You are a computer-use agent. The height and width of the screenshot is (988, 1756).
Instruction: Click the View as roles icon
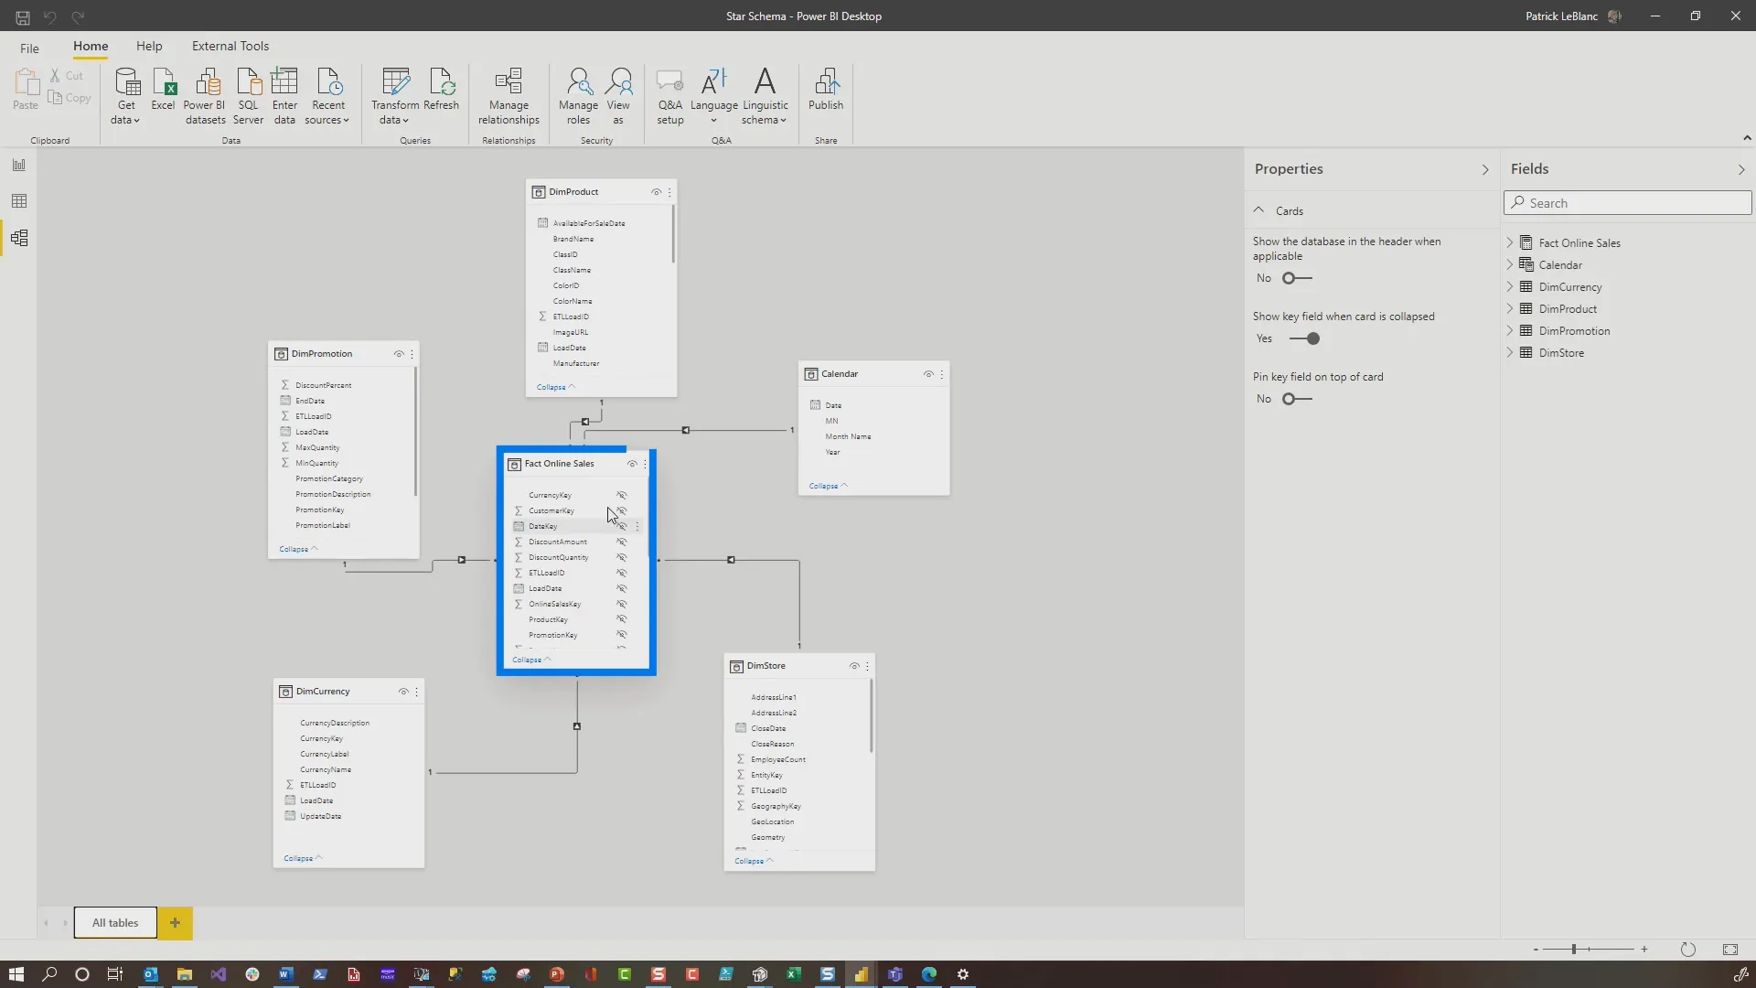pos(618,96)
